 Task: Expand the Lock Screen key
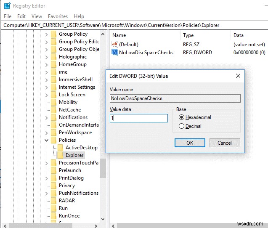(46, 95)
